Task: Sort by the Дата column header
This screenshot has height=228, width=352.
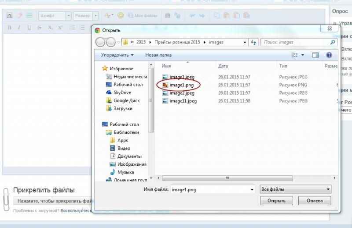Action: pyautogui.click(x=223, y=66)
